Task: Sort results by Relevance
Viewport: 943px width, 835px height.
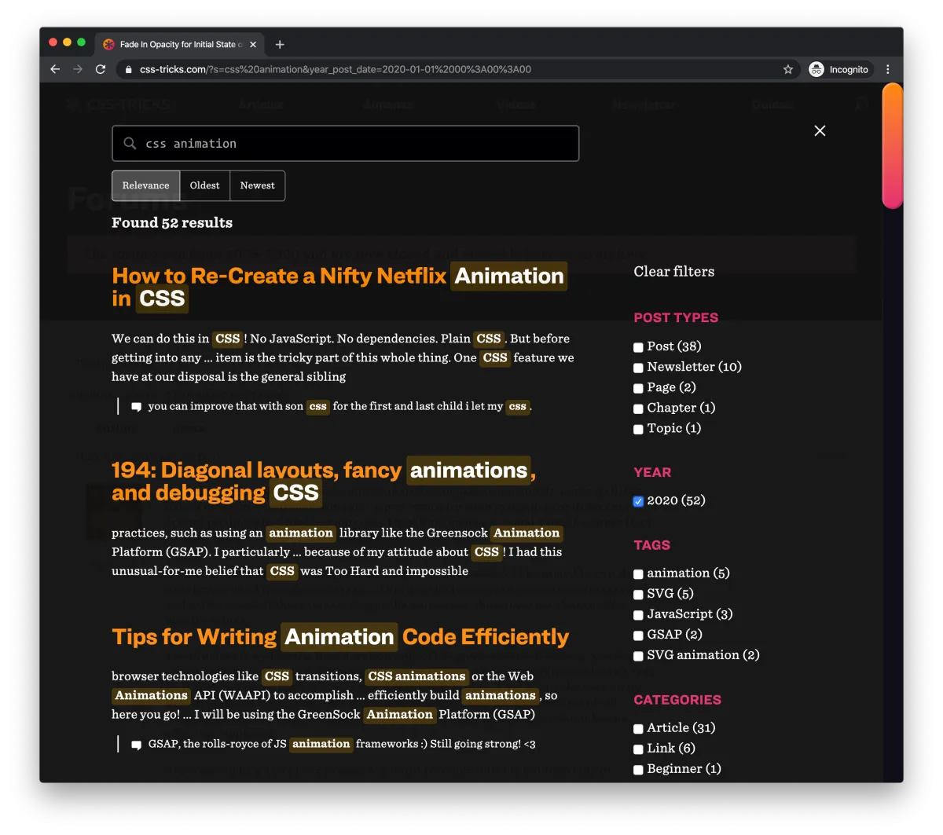Action: (146, 185)
